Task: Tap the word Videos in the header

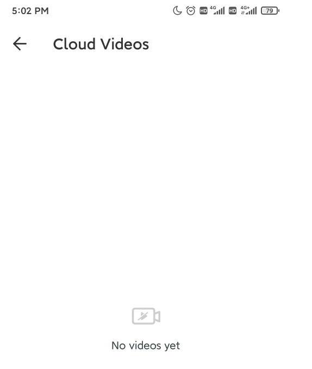Action: click(x=124, y=44)
